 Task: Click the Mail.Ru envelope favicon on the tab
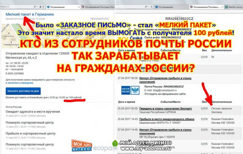226,7
